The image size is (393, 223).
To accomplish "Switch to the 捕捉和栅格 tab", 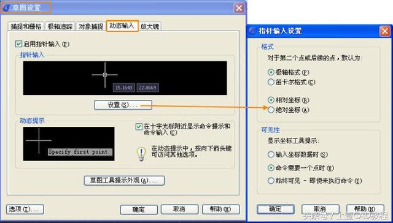I will tap(26, 26).
